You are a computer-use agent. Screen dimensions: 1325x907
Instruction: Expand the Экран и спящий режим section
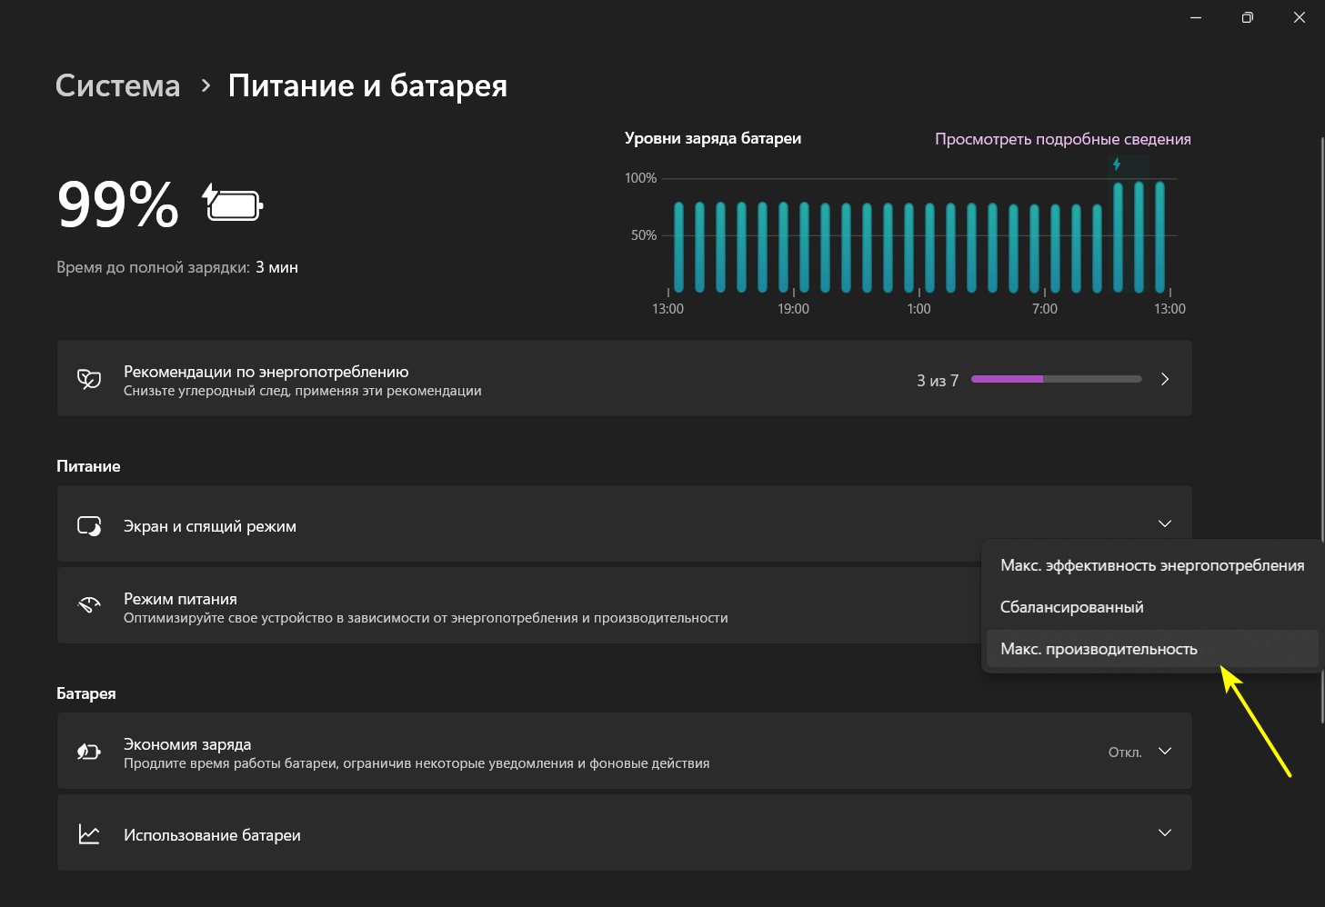1164,523
